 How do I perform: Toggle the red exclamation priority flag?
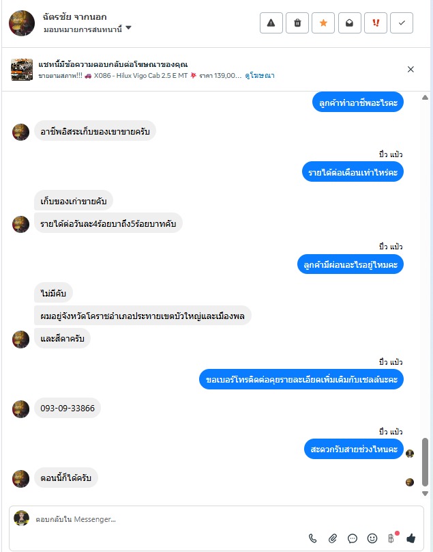(376, 23)
